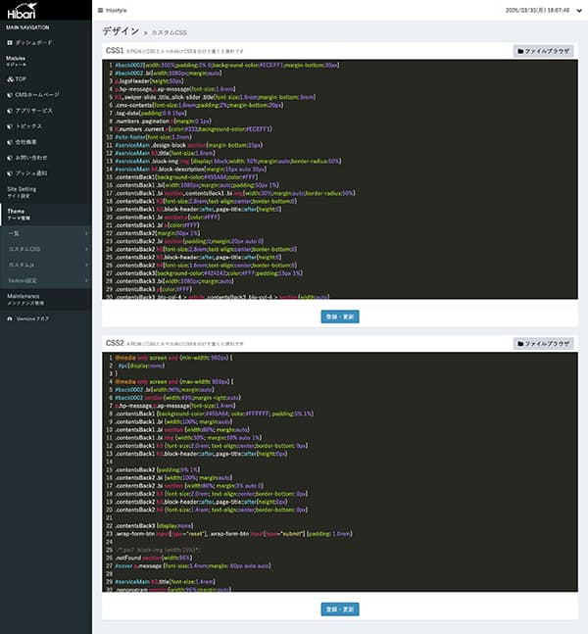Open ファイルブラウザ for the CSS1 editor
The height and width of the screenshot is (634, 588).
click(543, 50)
